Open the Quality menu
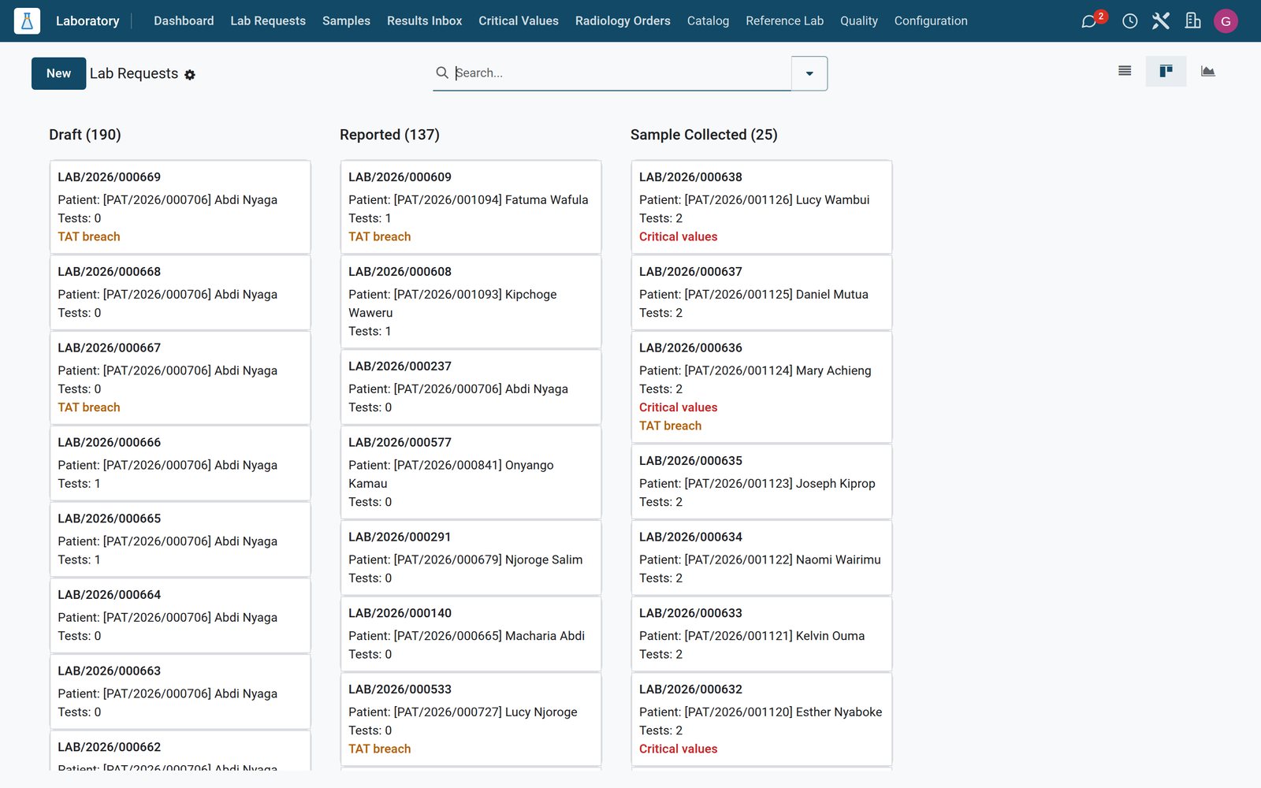The height and width of the screenshot is (788, 1261). coord(858,21)
